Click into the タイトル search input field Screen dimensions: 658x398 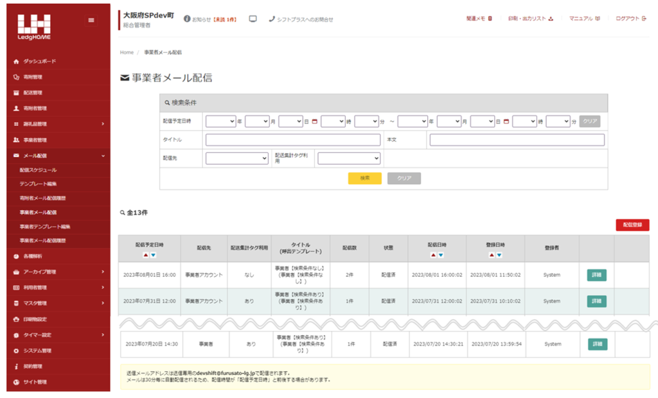pyautogui.click(x=294, y=140)
